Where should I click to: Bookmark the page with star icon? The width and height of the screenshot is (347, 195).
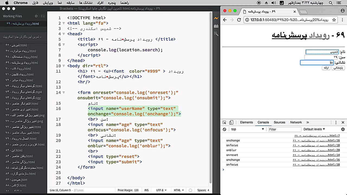pos(334,20)
